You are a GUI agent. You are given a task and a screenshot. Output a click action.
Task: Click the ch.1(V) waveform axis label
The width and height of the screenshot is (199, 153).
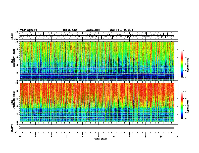(12, 35)
